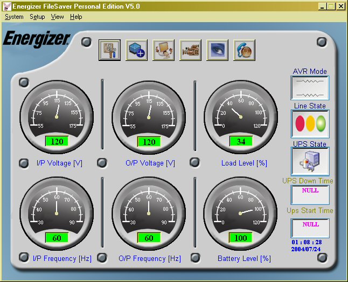The height and width of the screenshot is (282, 348).
Task: Click the clock time 01 : 08 : 28
Action: point(307,242)
